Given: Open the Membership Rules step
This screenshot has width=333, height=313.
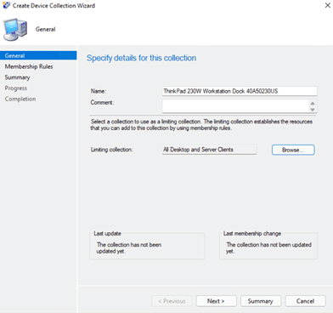Looking at the screenshot, I should [x=29, y=66].
